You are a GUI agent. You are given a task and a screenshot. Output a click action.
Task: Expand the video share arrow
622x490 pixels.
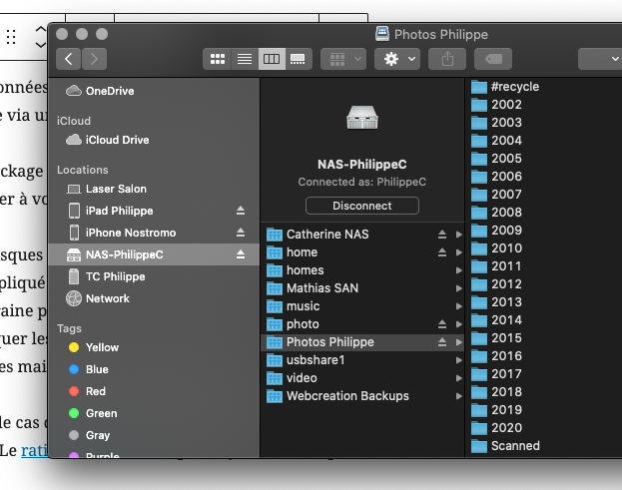coord(459,378)
